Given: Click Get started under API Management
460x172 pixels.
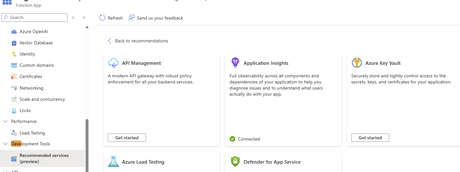Looking at the screenshot, I should [x=127, y=138].
